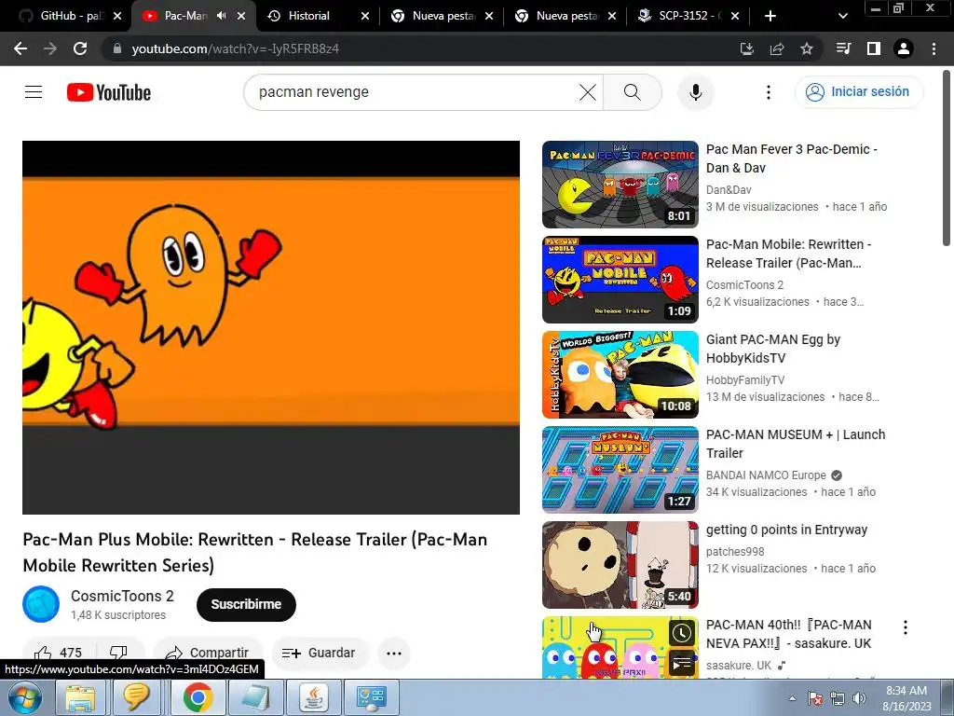Open PAC-MAN 40th sasakure. UK title
The width and height of the screenshot is (954, 716).
pyautogui.click(x=789, y=634)
